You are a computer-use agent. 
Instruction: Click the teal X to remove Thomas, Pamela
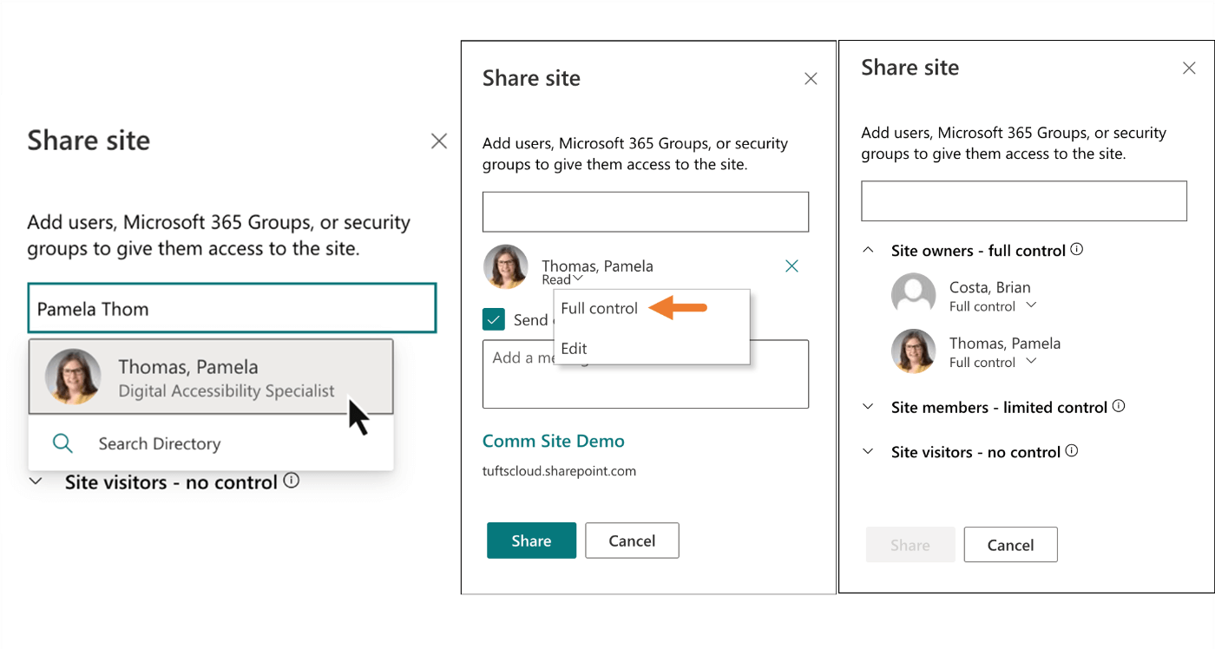point(791,266)
